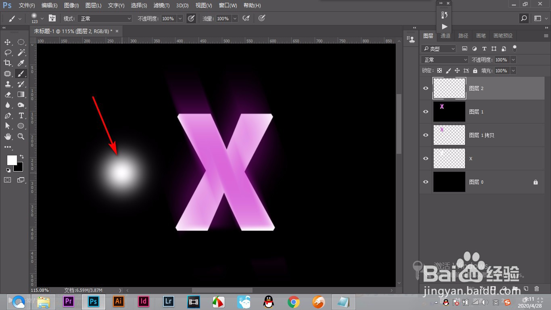Change the screen mode
The height and width of the screenshot is (310, 551).
pyautogui.click(x=21, y=180)
